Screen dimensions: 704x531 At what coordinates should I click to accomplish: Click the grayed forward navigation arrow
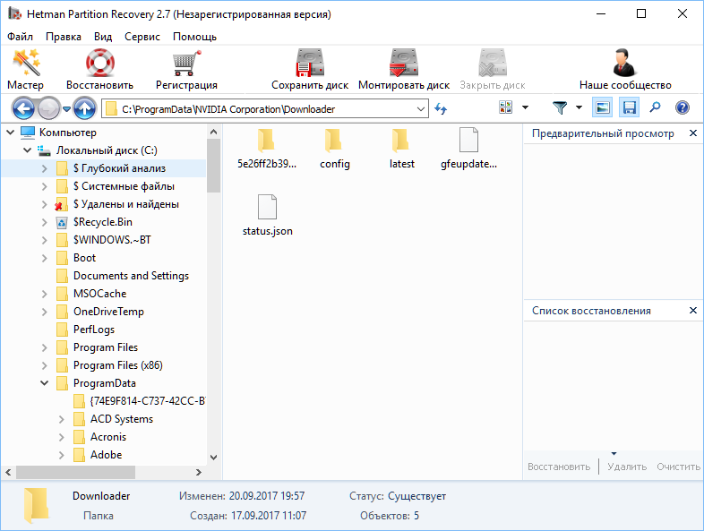pos(49,108)
